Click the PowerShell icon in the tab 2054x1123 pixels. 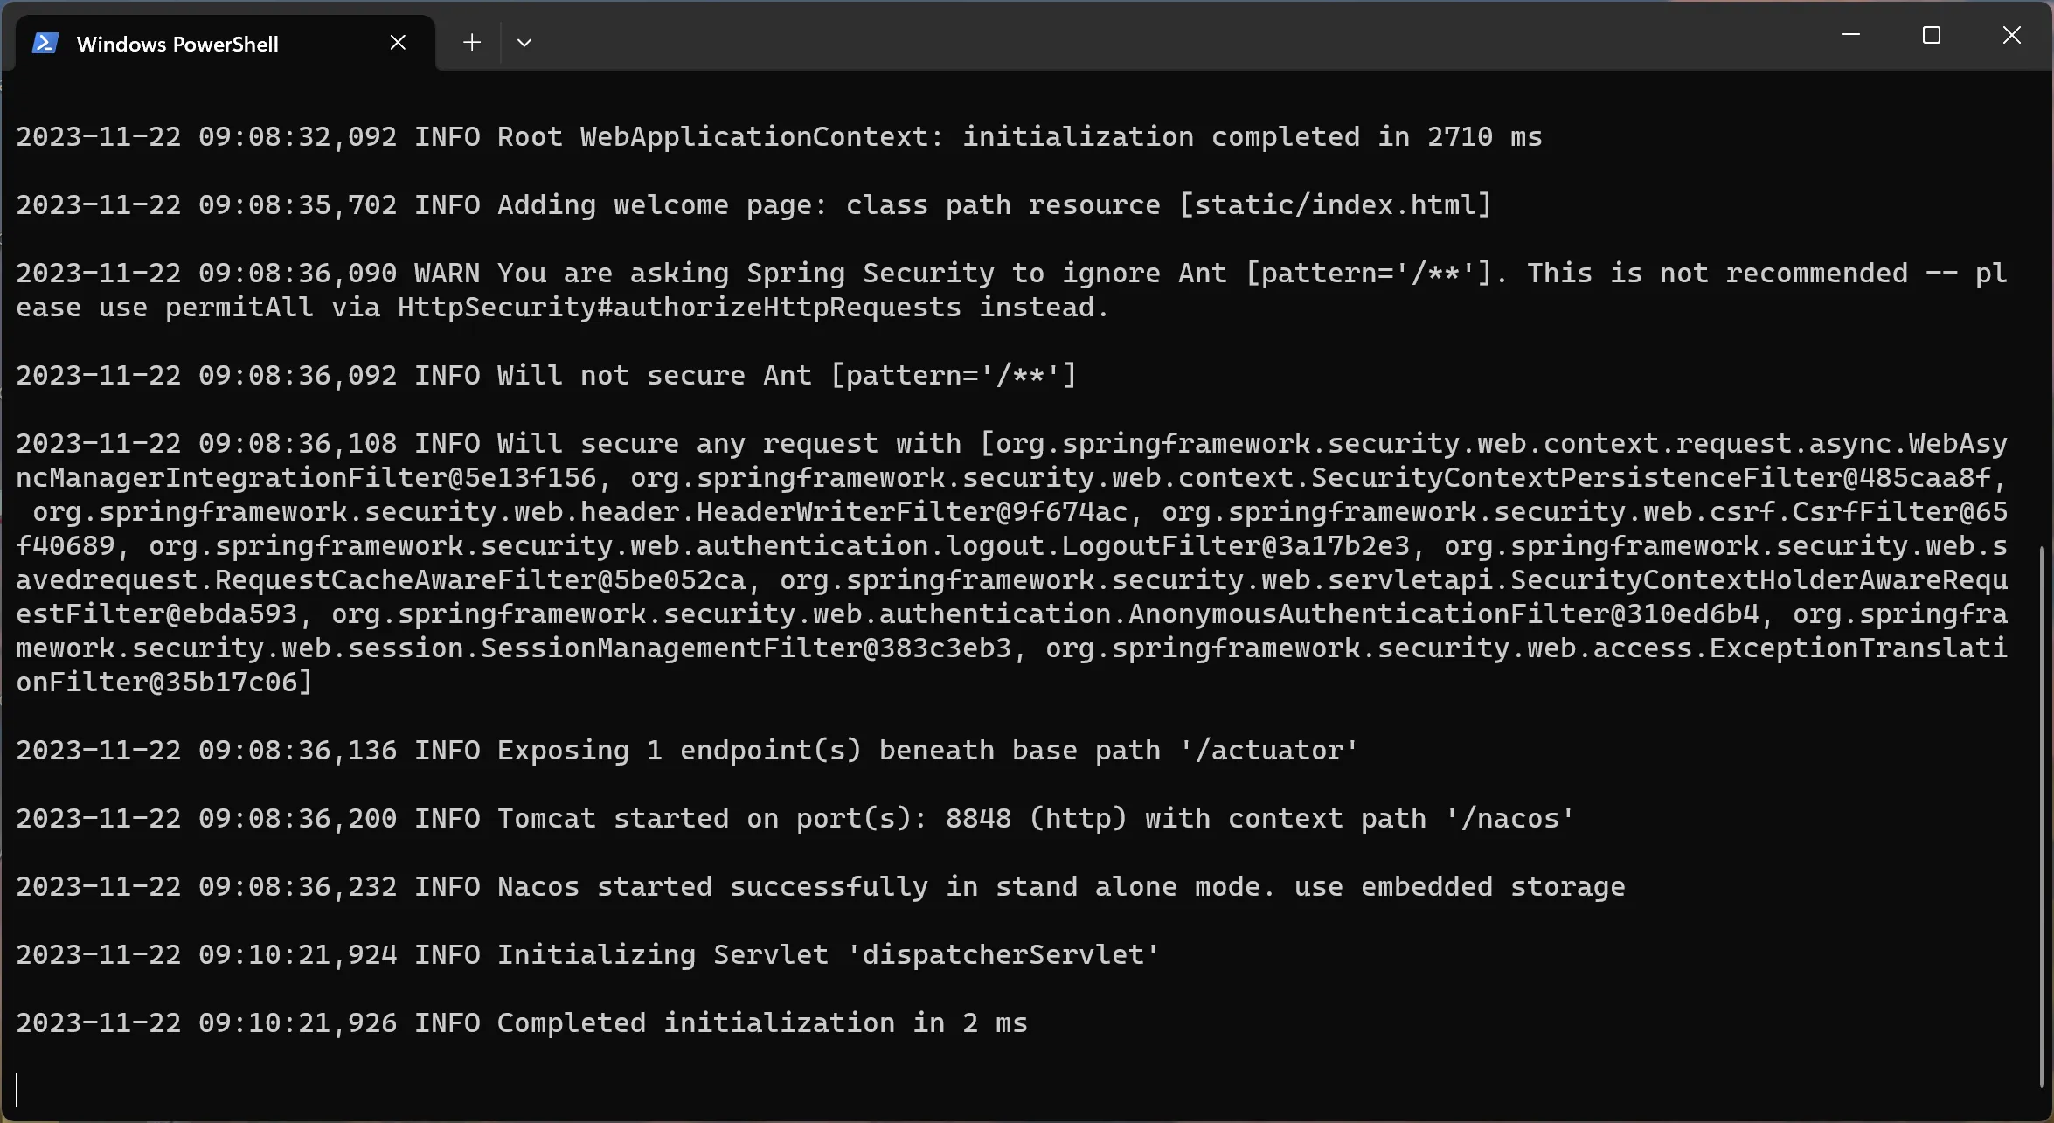tap(45, 43)
